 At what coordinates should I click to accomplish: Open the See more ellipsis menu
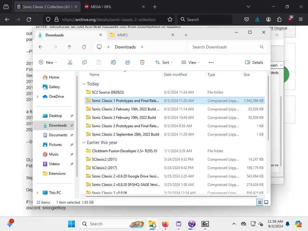point(211,63)
